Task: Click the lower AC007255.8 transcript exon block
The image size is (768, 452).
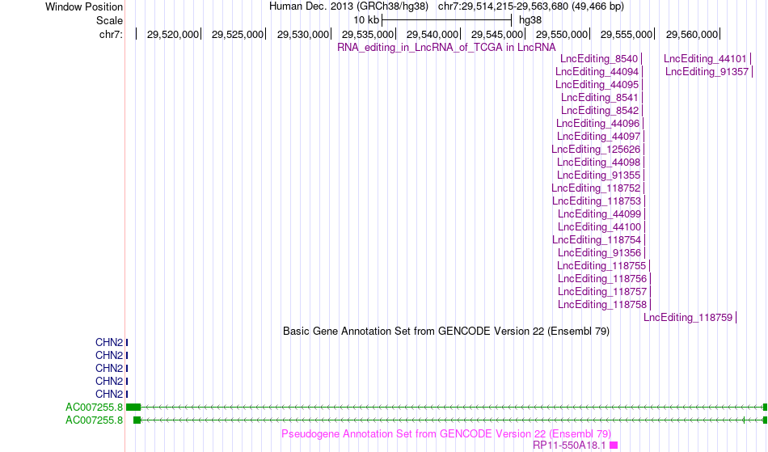Action: pyautogui.click(x=137, y=420)
